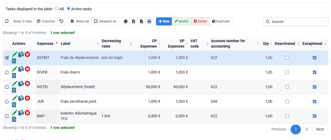The width and height of the screenshot is (331, 140).
Task: Click the refresh table icon
Action: tap(7, 21)
